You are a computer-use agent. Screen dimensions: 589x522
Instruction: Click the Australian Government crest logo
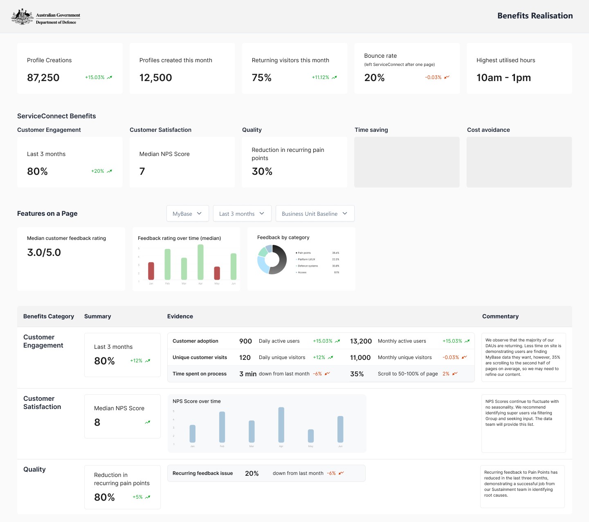[x=22, y=17]
